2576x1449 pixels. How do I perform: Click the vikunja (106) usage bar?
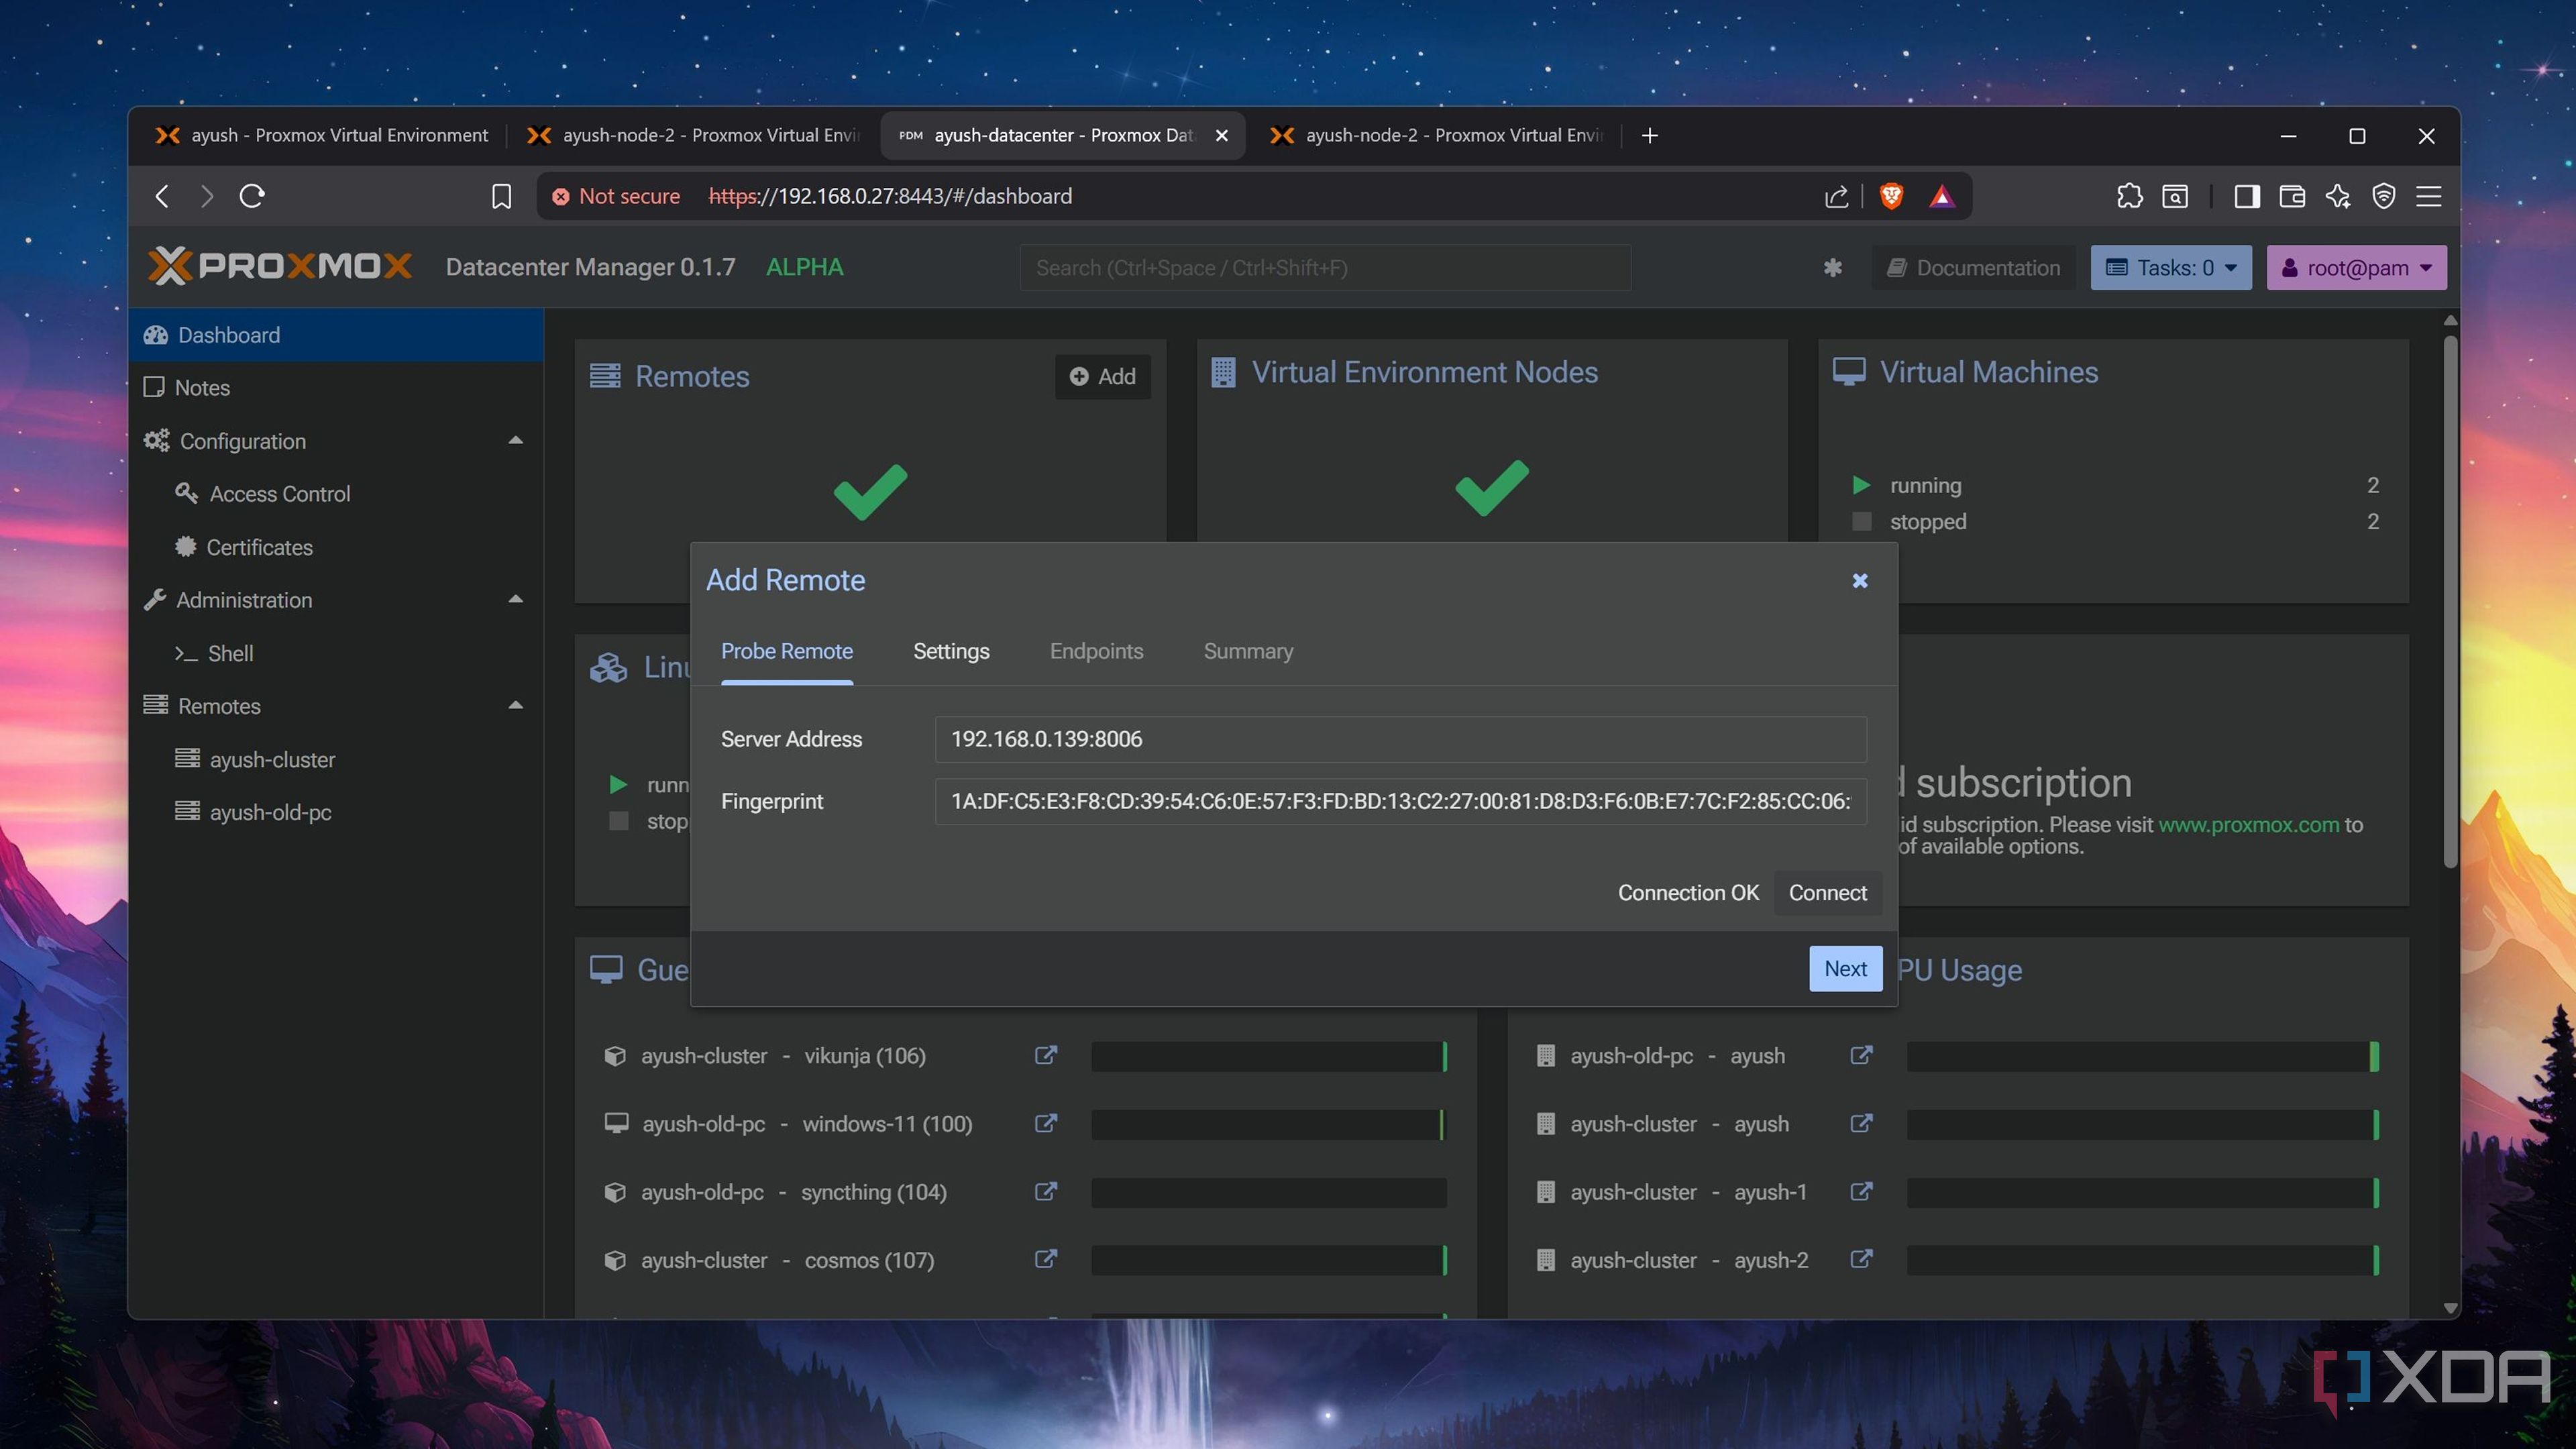pyautogui.click(x=1269, y=1056)
